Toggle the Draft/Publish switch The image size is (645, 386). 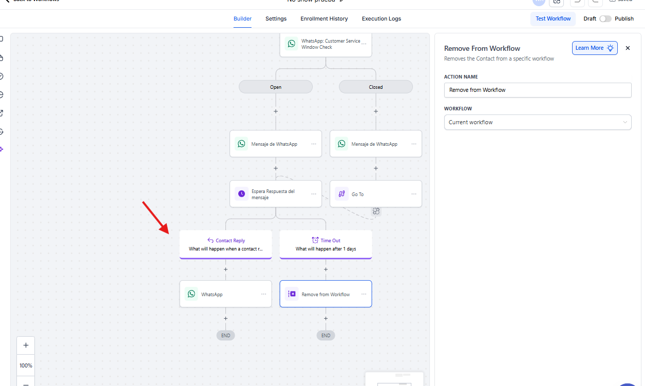click(x=605, y=18)
